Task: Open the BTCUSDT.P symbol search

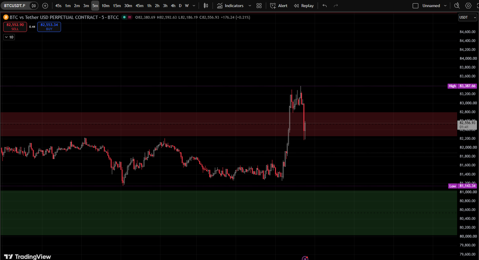Action: tap(15, 6)
